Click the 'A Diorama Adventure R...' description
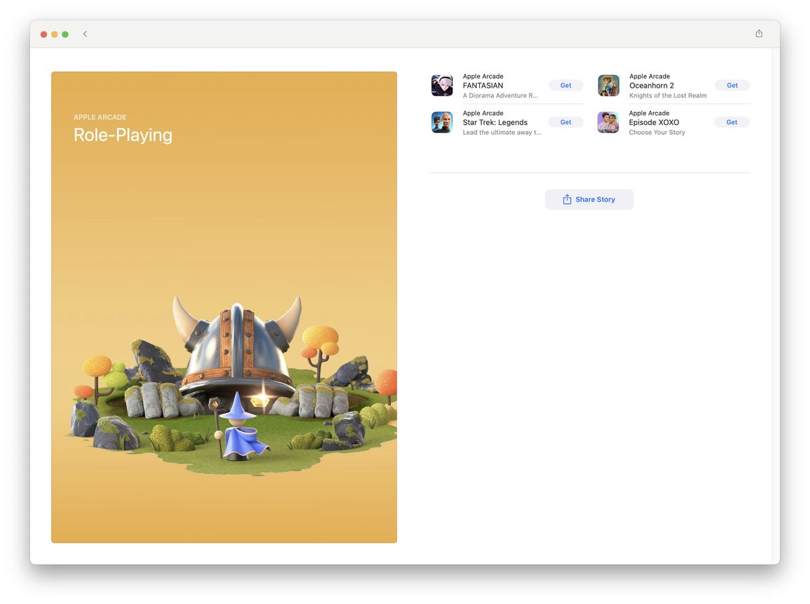This screenshot has width=810, height=604. coord(500,95)
